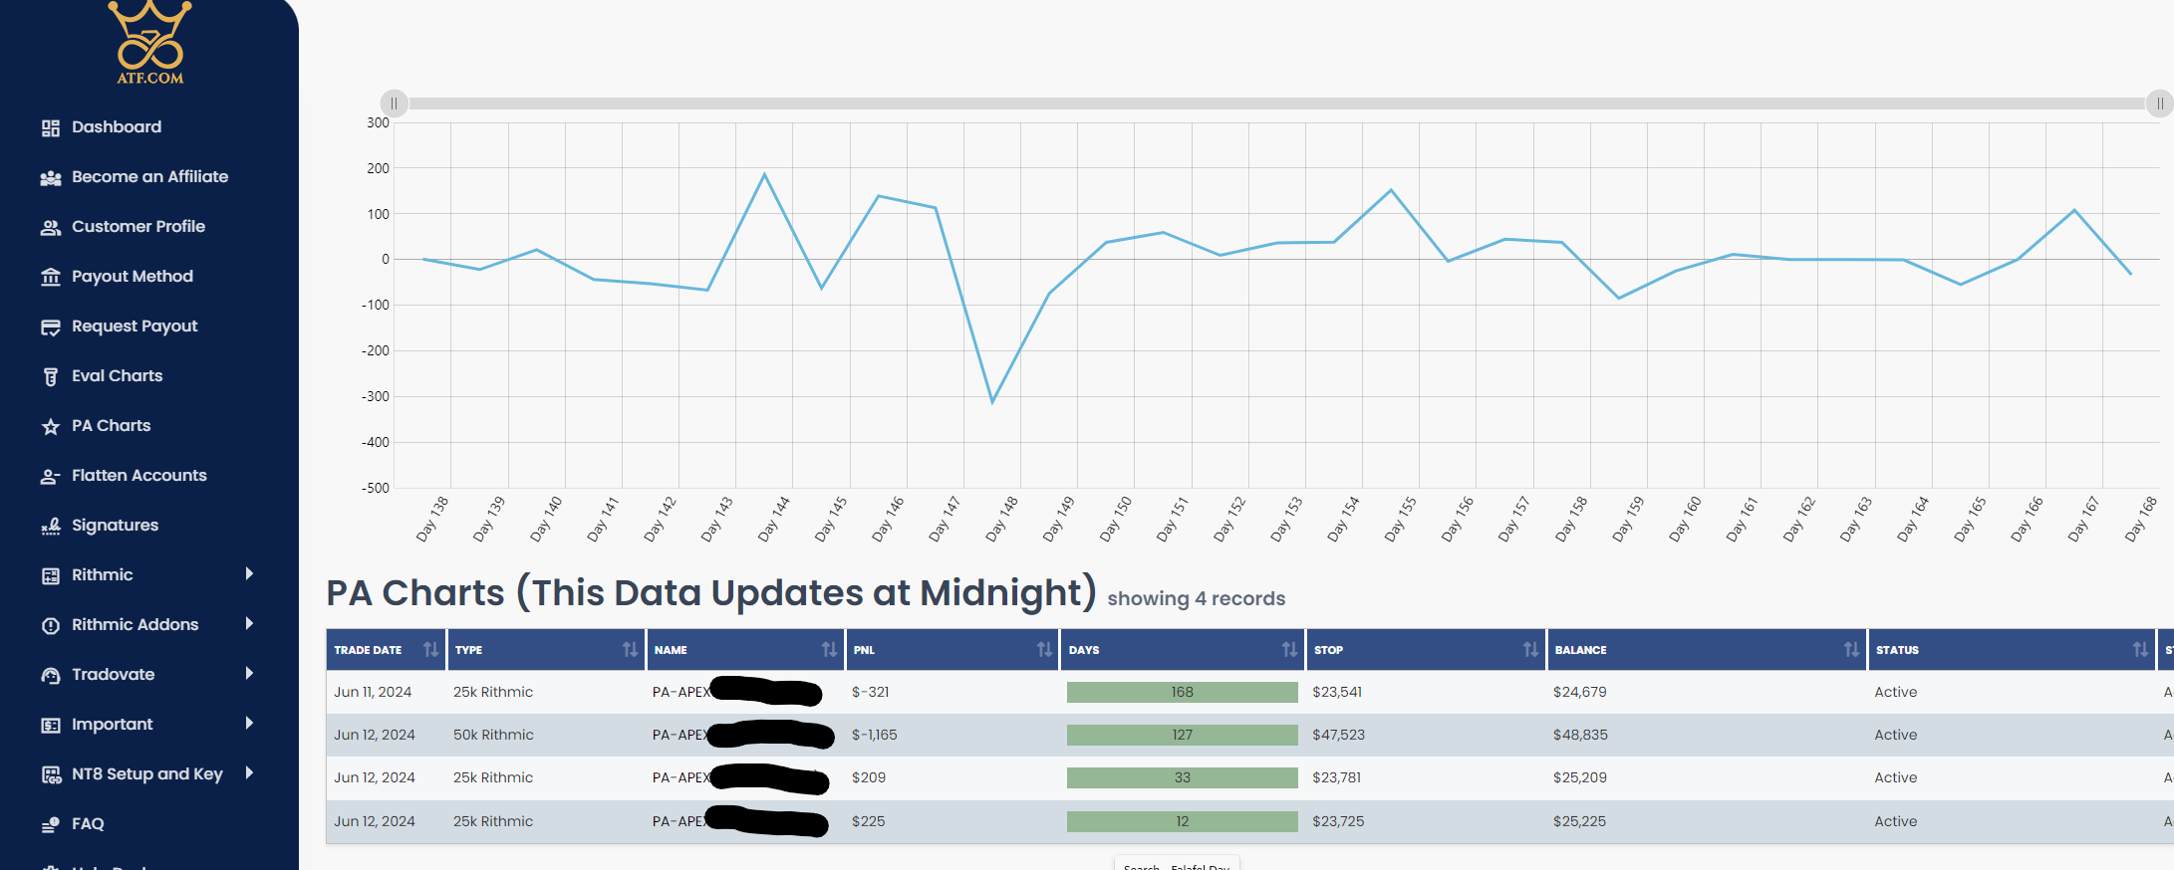The image size is (2174, 870).
Task: Click the Request Payout card icon
Action: (51, 326)
